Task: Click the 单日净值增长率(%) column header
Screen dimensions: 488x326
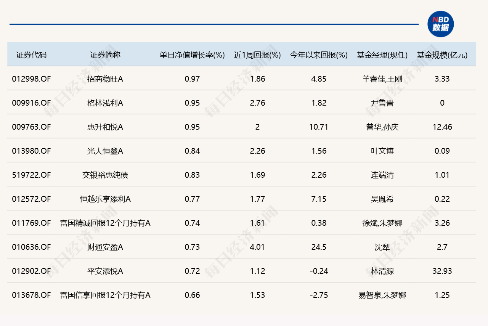Action: pos(192,55)
